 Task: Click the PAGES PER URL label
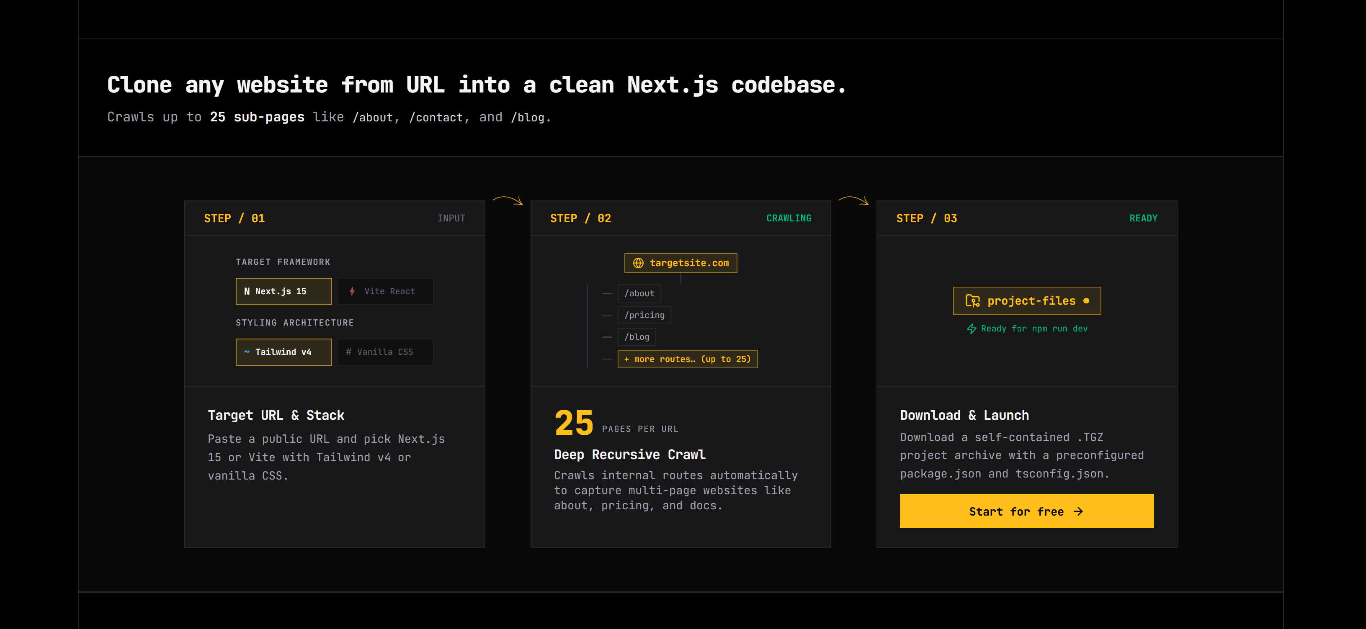pyautogui.click(x=640, y=429)
